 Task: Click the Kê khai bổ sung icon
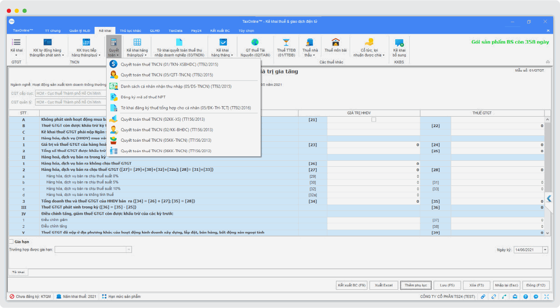click(399, 46)
